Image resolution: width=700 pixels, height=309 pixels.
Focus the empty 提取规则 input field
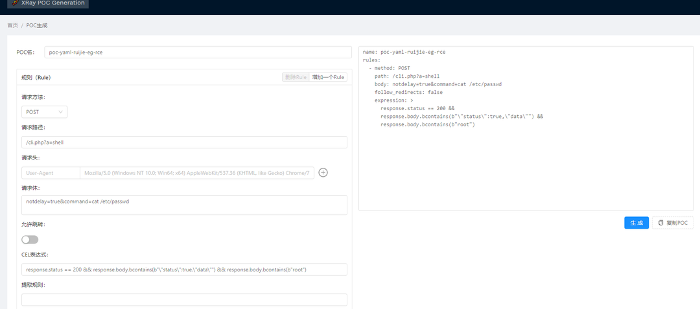(184, 300)
